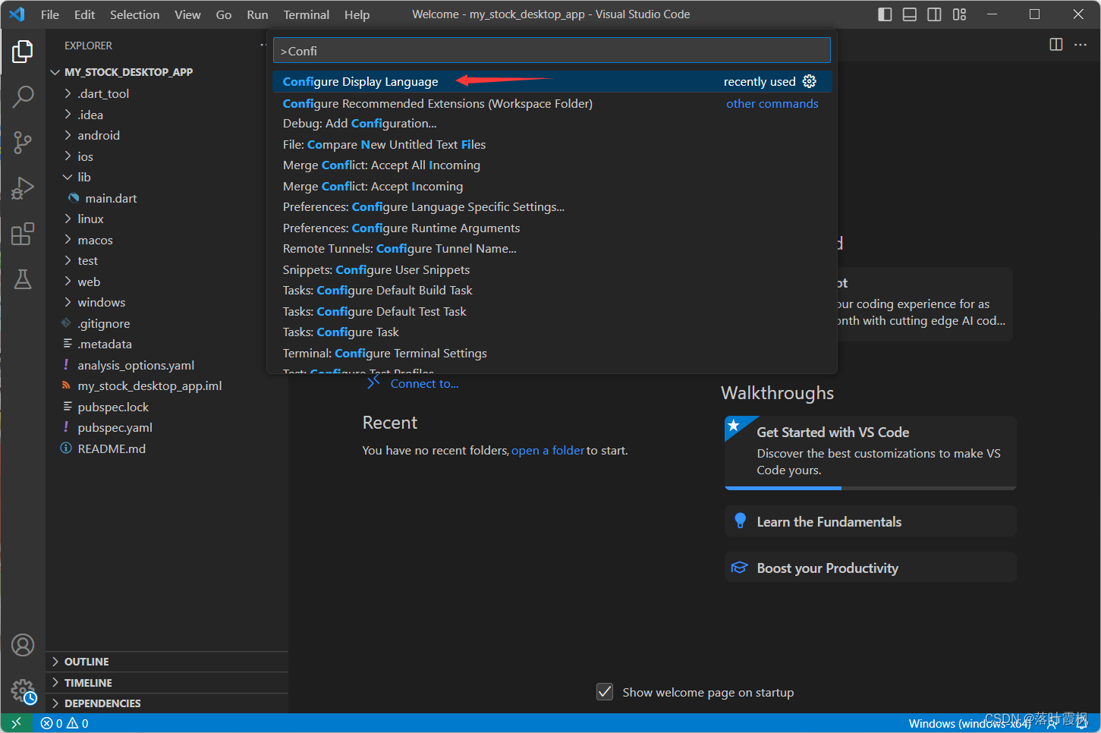The image size is (1101, 733).
Task: Expand the OUTLINE section
Action: pyautogui.click(x=55, y=662)
